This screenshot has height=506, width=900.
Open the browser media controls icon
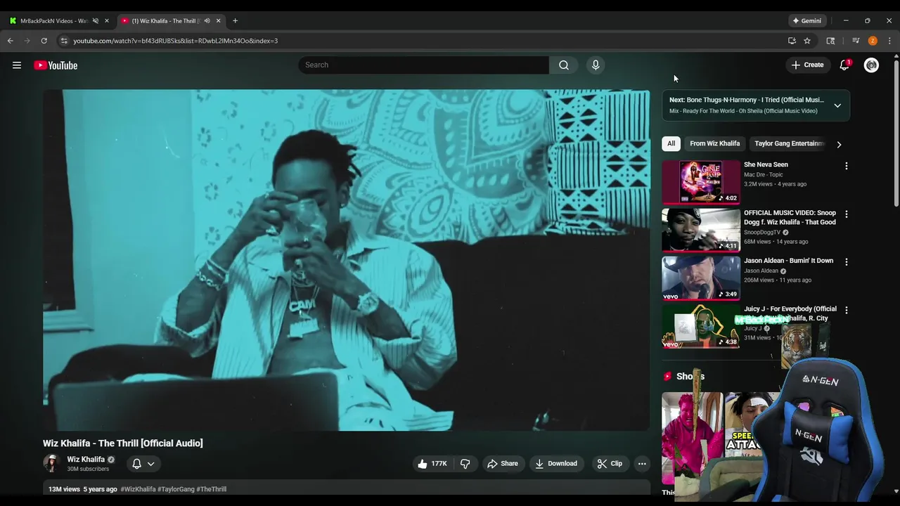click(x=856, y=41)
